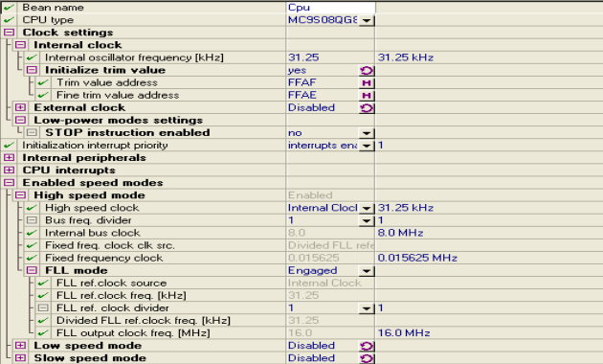Open the Bus freq. divider dropdown
The image size is (603, 364).
point(367,221)
